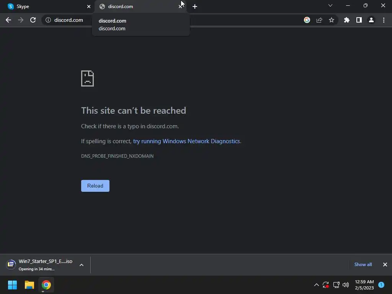
Task: Share this page via the share icon
Action: [319, 20]
